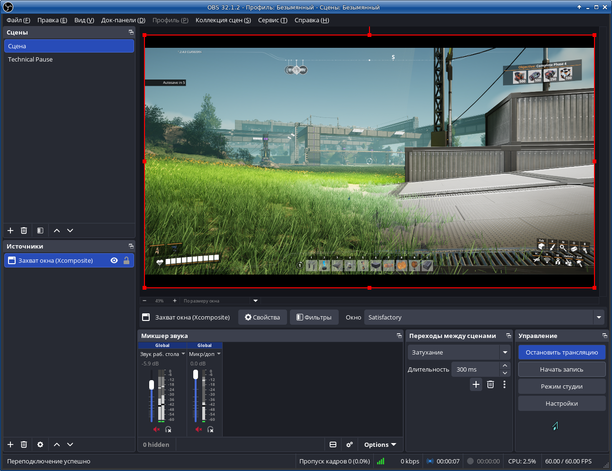Click the Satisfactory game preview canvas
Image resolution: width=612 pixels, height=471 pixels.
coord(369,161)
